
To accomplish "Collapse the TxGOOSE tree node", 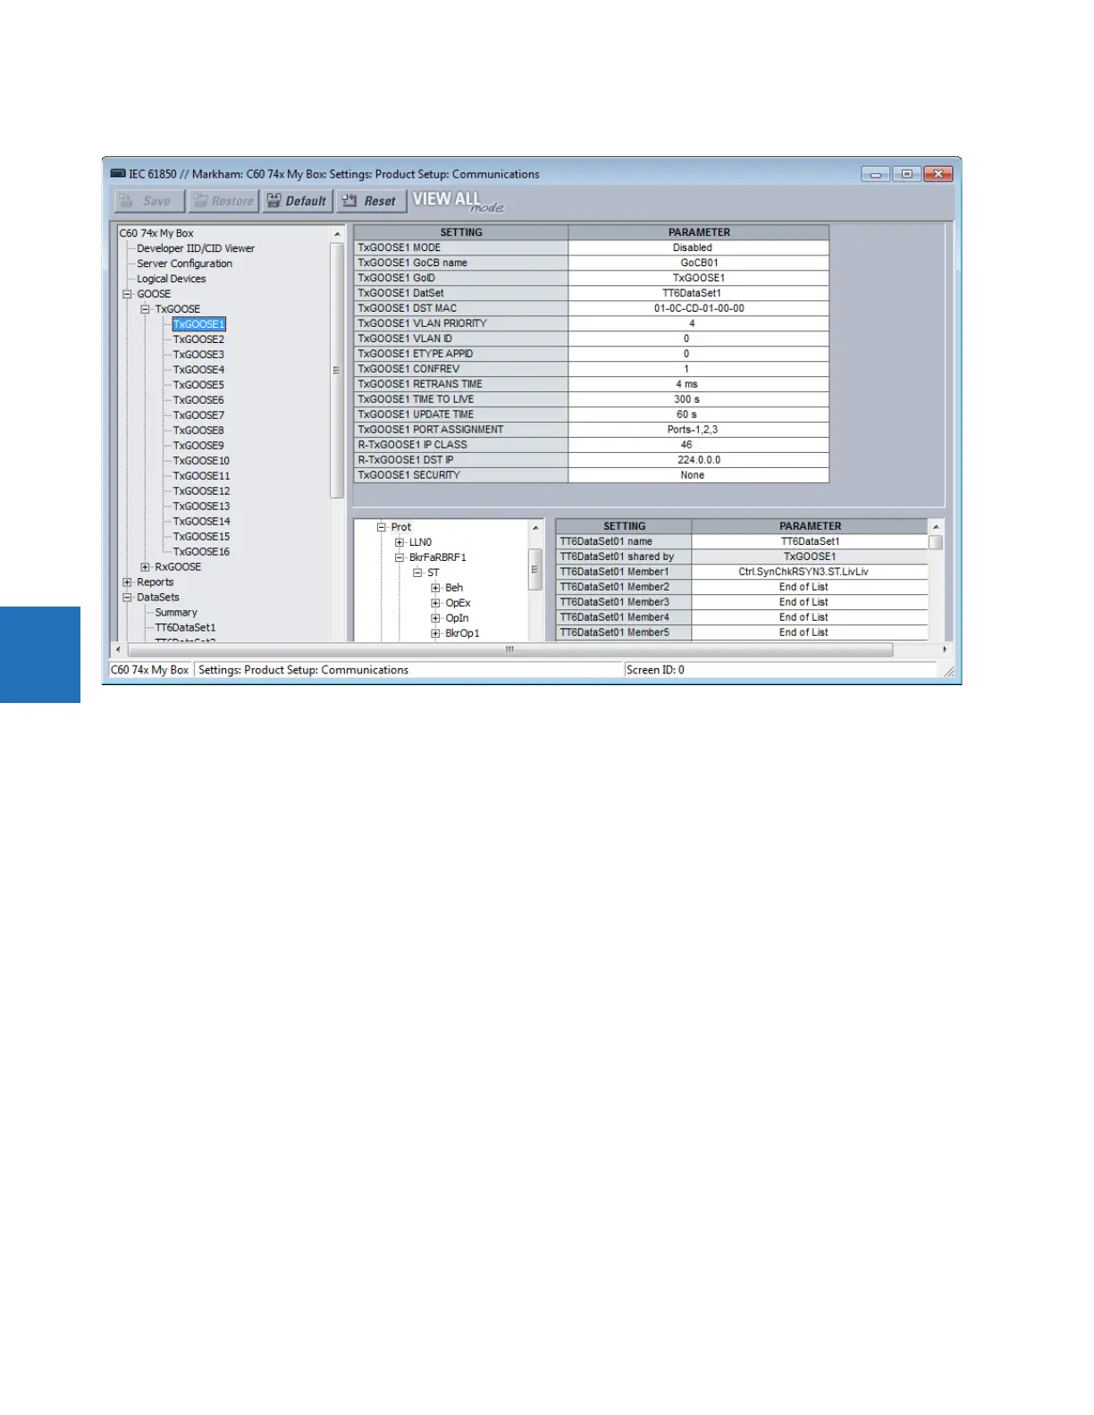I will click(145, 309).
